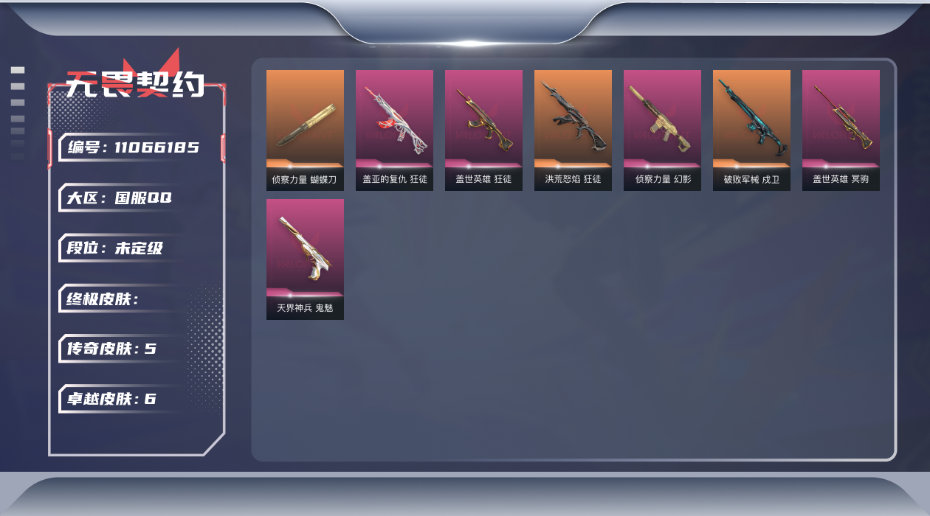The image size is (930, 516).
Task: Open the 破败军械 戍卫 skin card
Action: 751,130
